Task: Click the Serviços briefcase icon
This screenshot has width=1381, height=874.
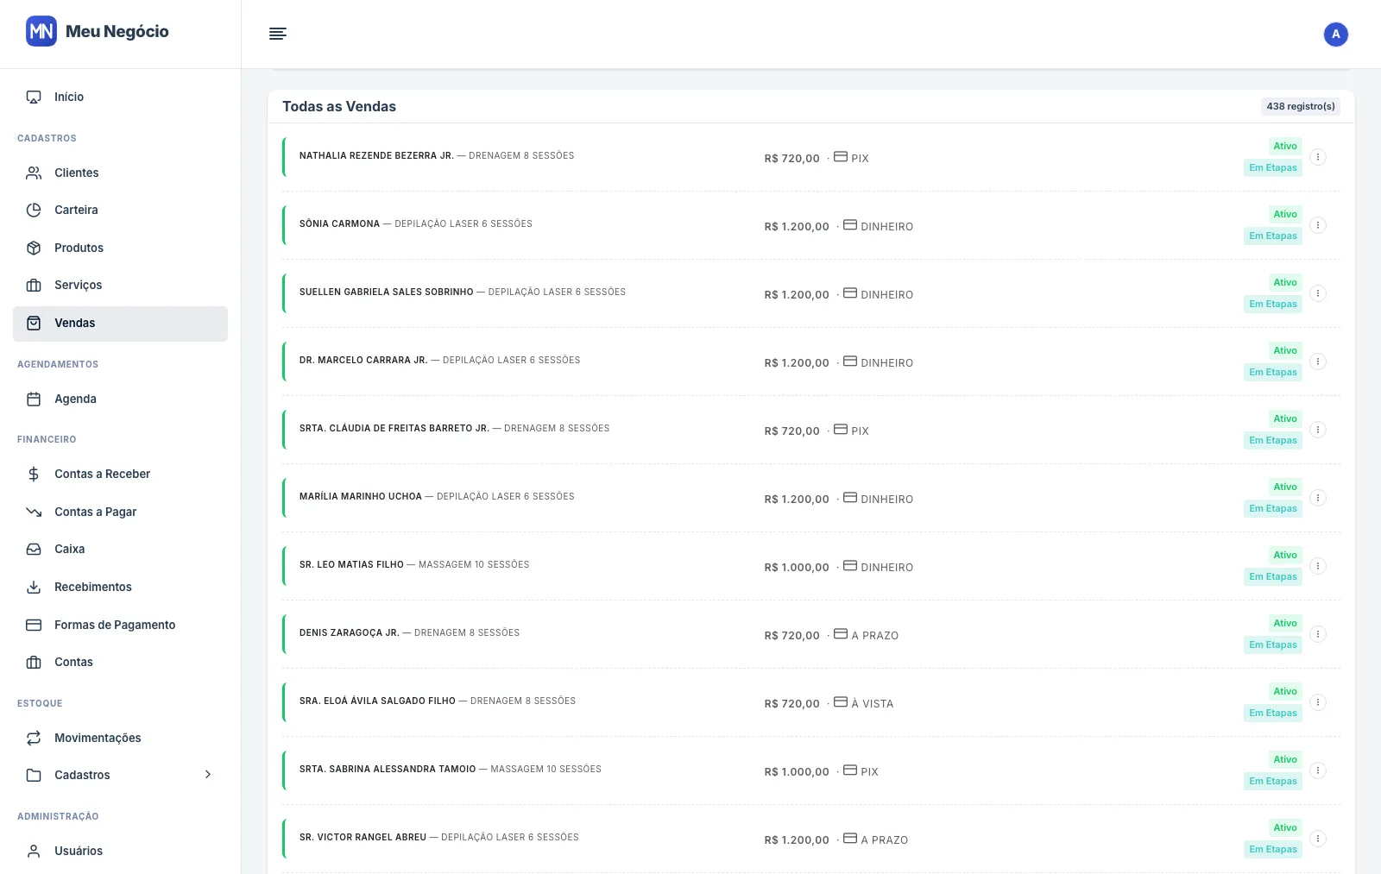Action: (x=34, y=285)
